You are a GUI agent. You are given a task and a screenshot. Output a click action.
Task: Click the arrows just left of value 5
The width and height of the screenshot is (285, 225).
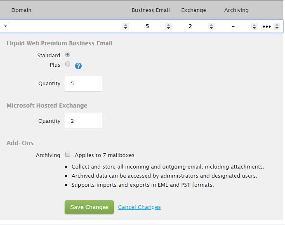[x=125, y=26]
